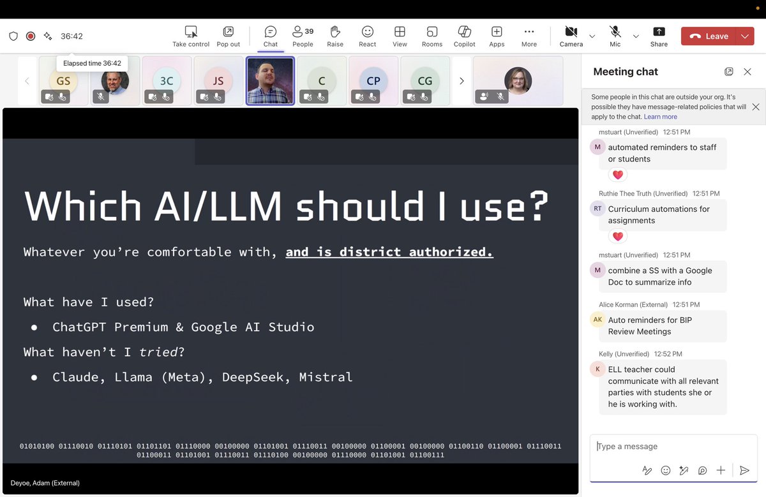Screen dimensions: 766x497
Task: Select the JS participant tile
Action: 218,80
